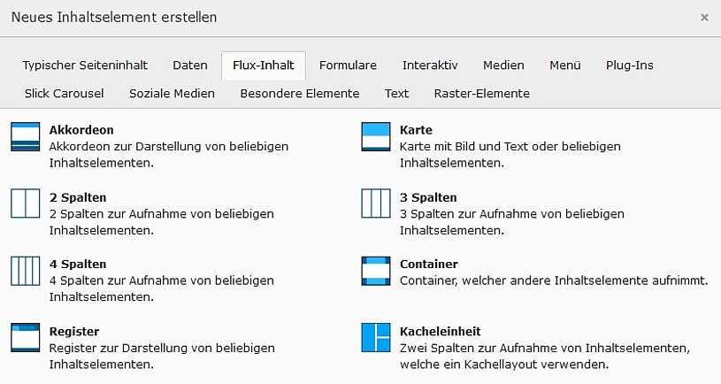
Task: Click the Kacheleinheit title link
Action: pyautogui.click(x=441, y=331)
